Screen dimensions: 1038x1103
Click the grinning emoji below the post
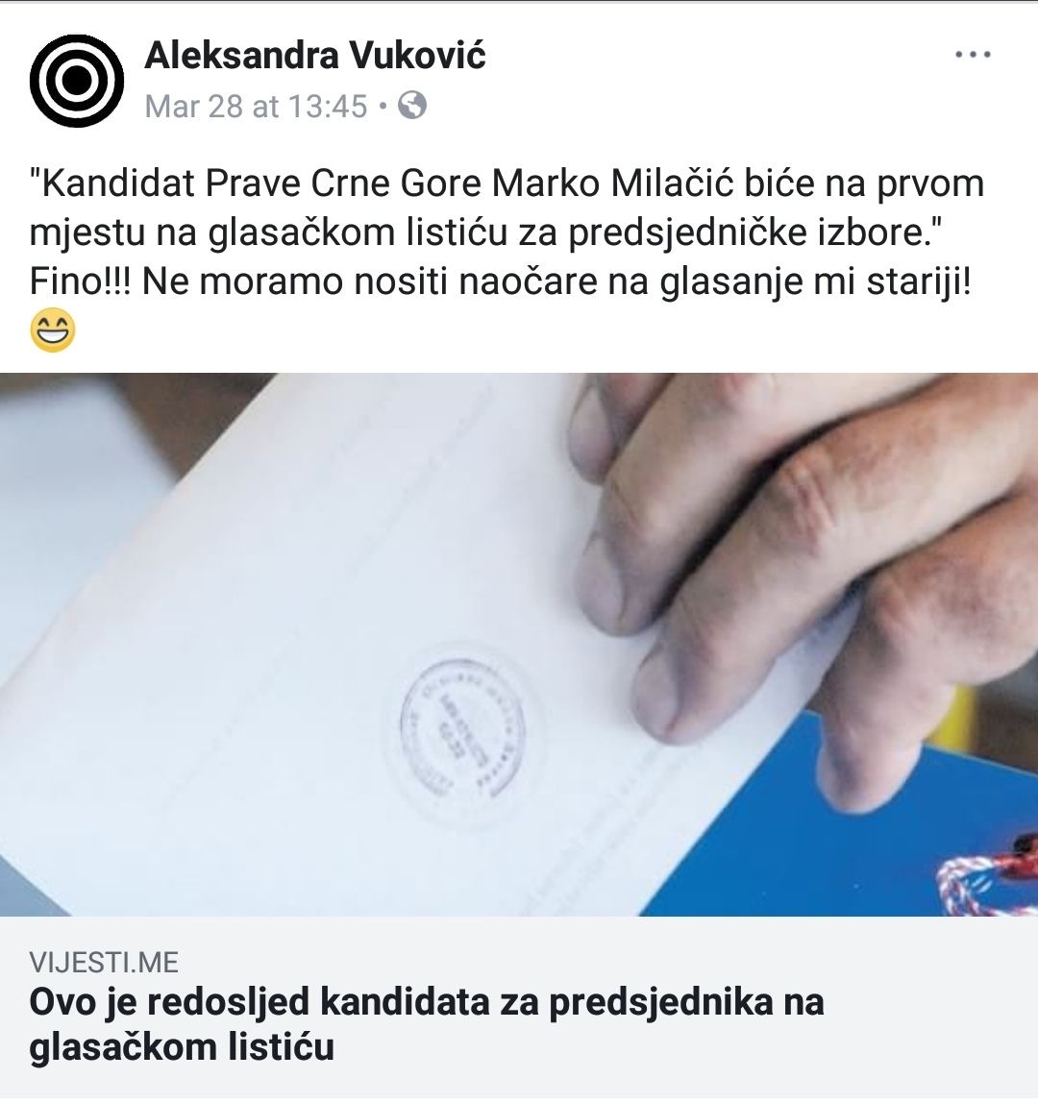pyautogui.click(x=53, y=330)
